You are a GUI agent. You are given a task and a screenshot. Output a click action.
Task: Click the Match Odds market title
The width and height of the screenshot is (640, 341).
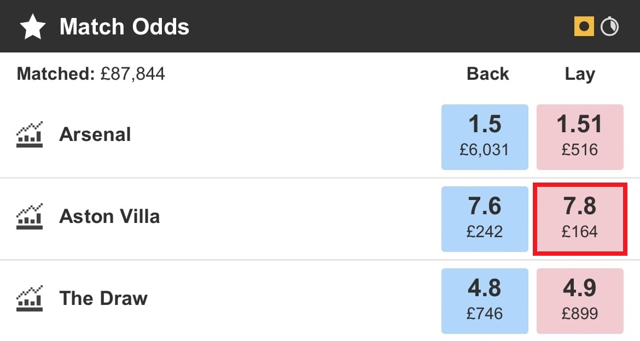click(124, 27)
